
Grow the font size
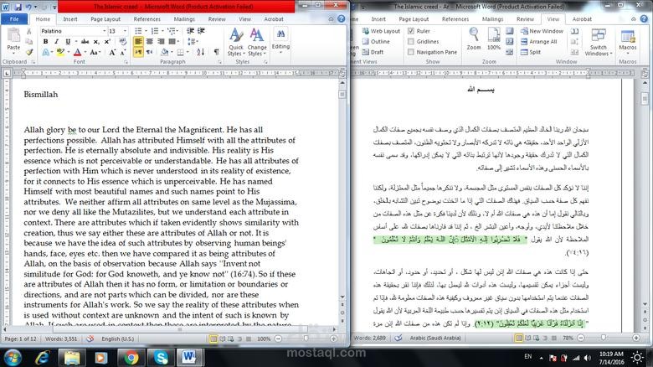pos(112,52)
